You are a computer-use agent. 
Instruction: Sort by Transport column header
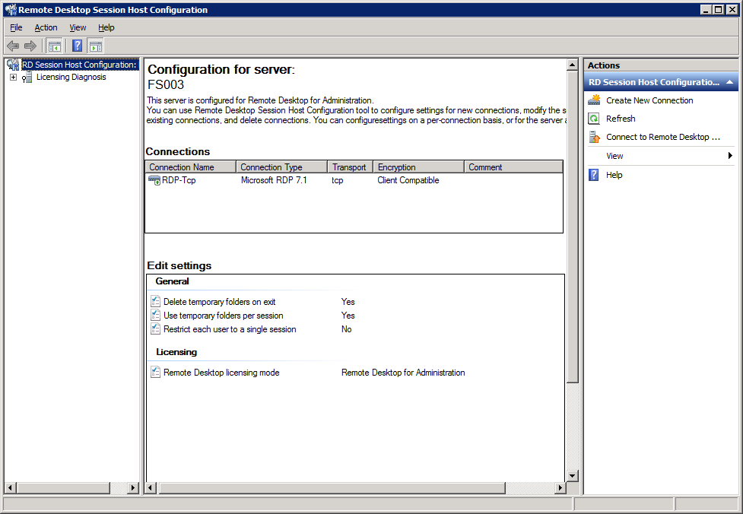pos(350,167)
